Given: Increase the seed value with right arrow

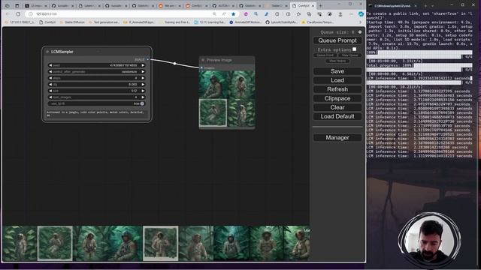Looking at the screenshot, I should [143, 65].
